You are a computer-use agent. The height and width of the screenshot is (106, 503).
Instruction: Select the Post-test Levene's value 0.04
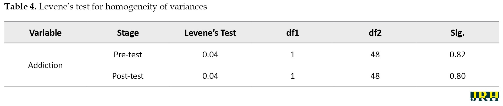(210, 76)
